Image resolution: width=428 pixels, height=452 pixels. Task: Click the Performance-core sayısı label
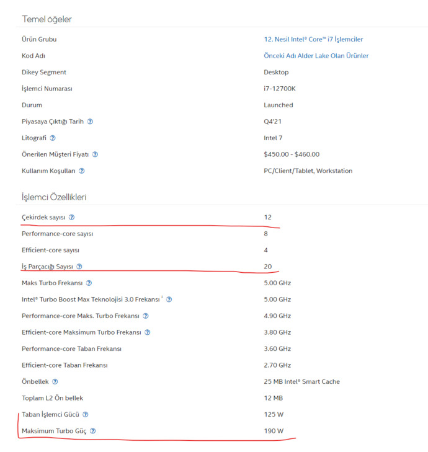tap(58, 234)
